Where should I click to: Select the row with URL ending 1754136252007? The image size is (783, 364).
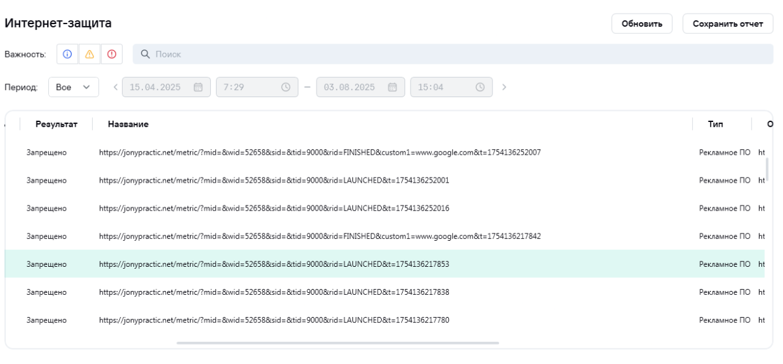point(385,153)
